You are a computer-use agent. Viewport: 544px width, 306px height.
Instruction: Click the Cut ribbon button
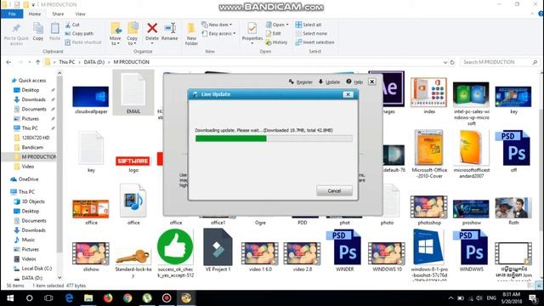[72, 25]
